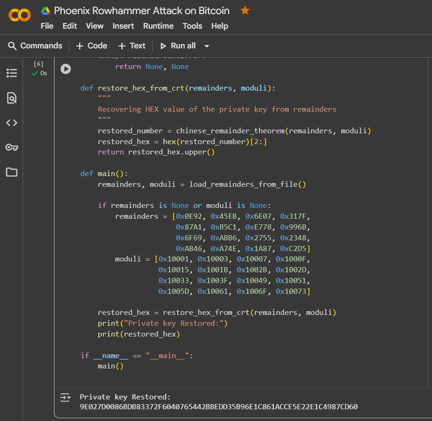Screen dimensions: 432x421
Task: Open the Secrets key icon
Action: pyautogui.click(x=12, y=147)
